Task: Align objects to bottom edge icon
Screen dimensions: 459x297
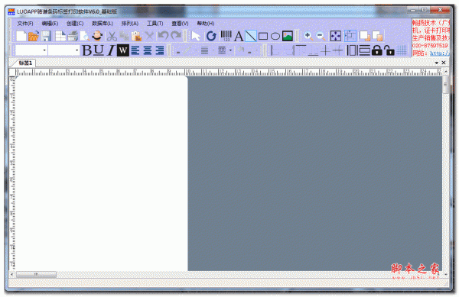Action: tap(313, 50)
